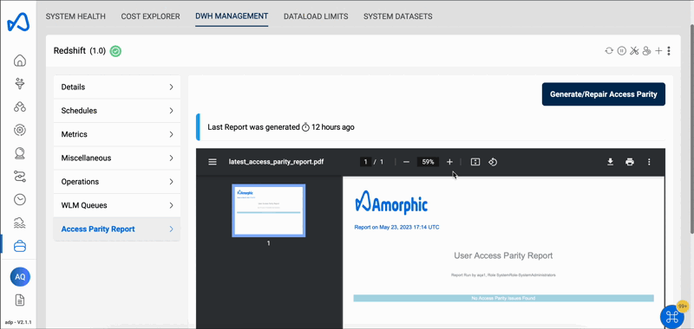Viewport: 694px width, 329px height.
Task: Click the 59% zoom level field
Action: coord(428,162)
